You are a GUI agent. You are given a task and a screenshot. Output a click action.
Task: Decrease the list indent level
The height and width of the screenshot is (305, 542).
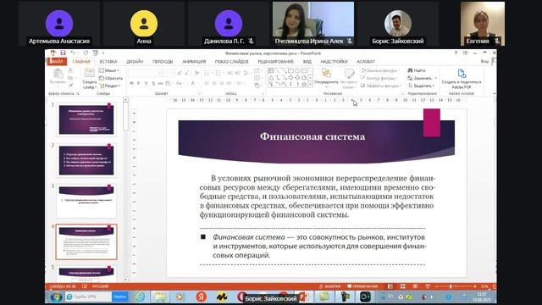click(230, 73)
